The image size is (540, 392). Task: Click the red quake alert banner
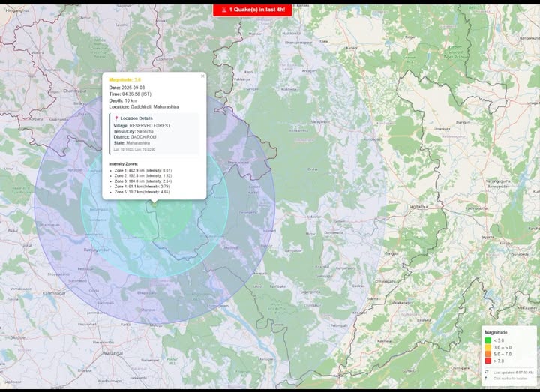(253, 10)
